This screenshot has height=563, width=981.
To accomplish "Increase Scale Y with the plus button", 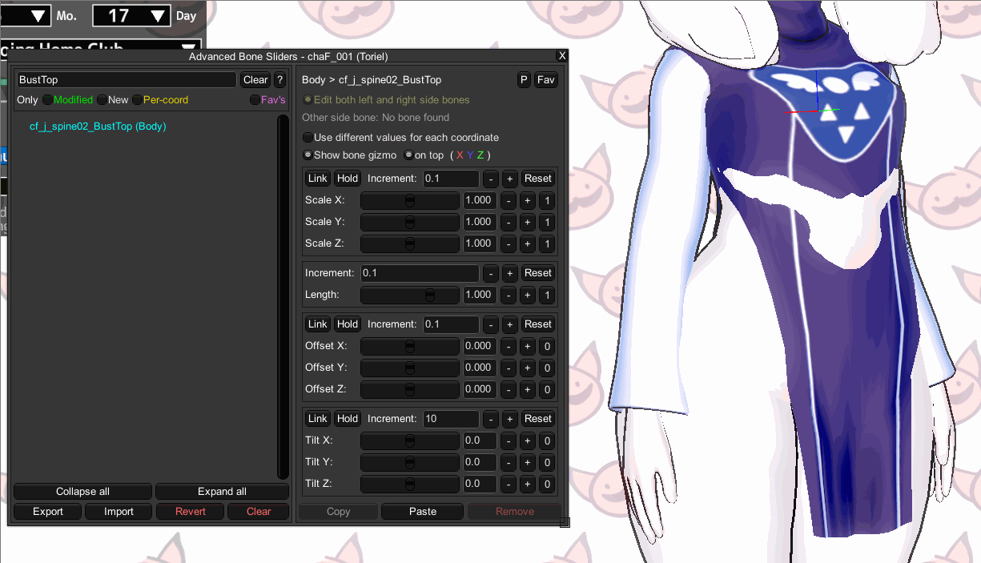I will [527, 222].
